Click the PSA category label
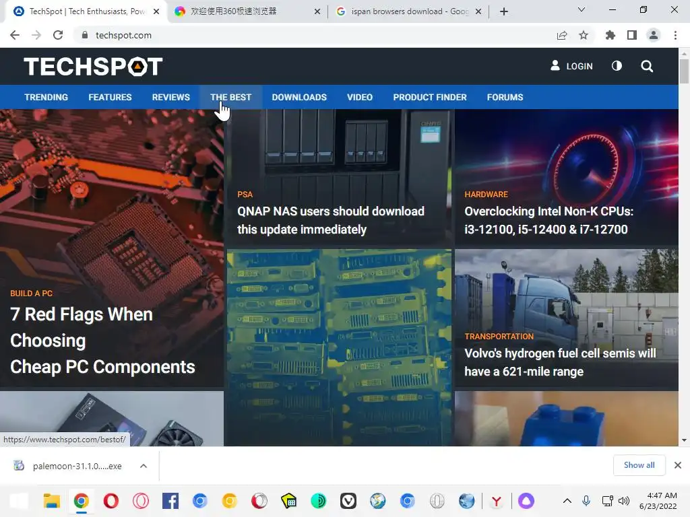690x517 pixels. (x=245, y=195)
